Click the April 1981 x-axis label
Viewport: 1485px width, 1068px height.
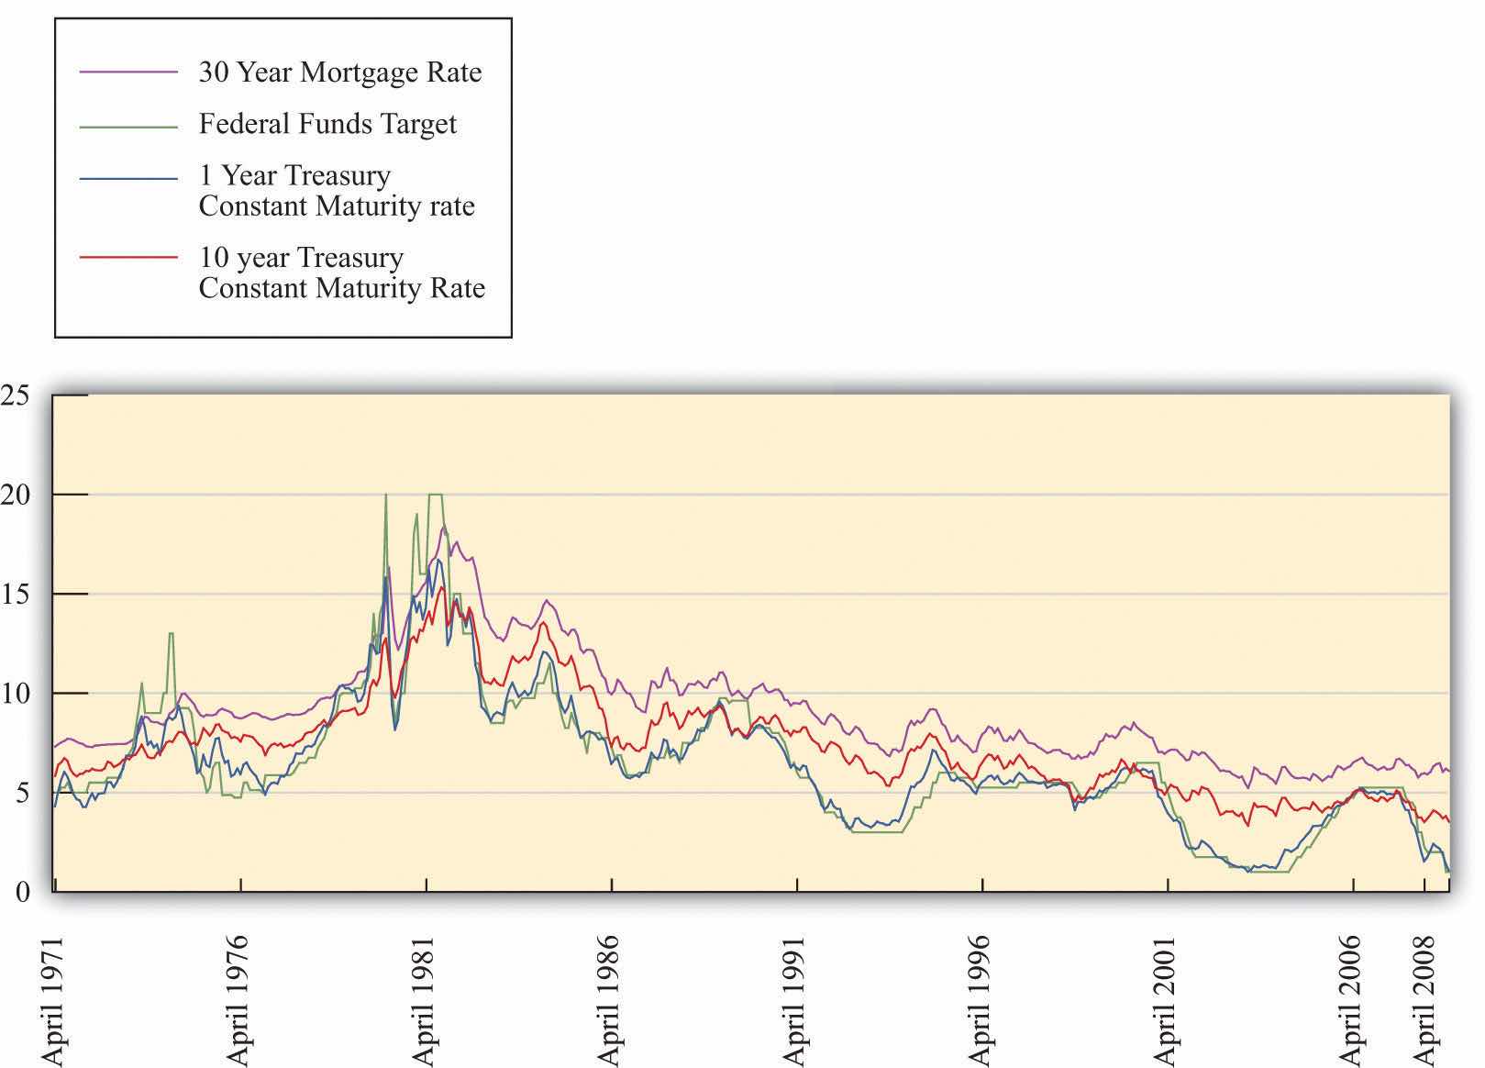425,1000
